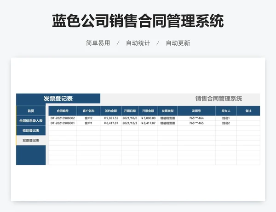Select invoice number 765***464
276x212 pixels.
click(x=196, y=118)
